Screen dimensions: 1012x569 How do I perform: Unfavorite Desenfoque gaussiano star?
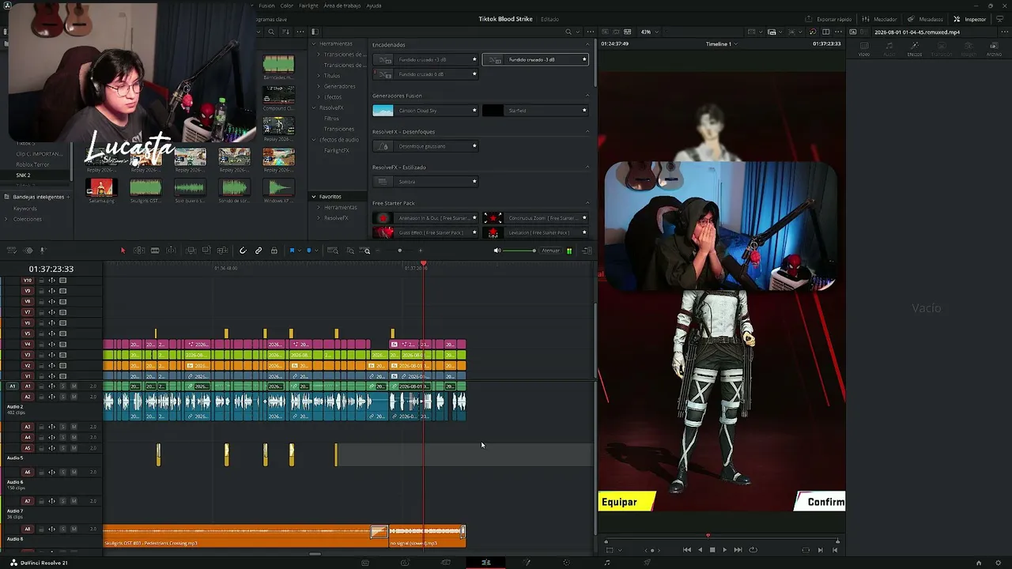point(474,146)
